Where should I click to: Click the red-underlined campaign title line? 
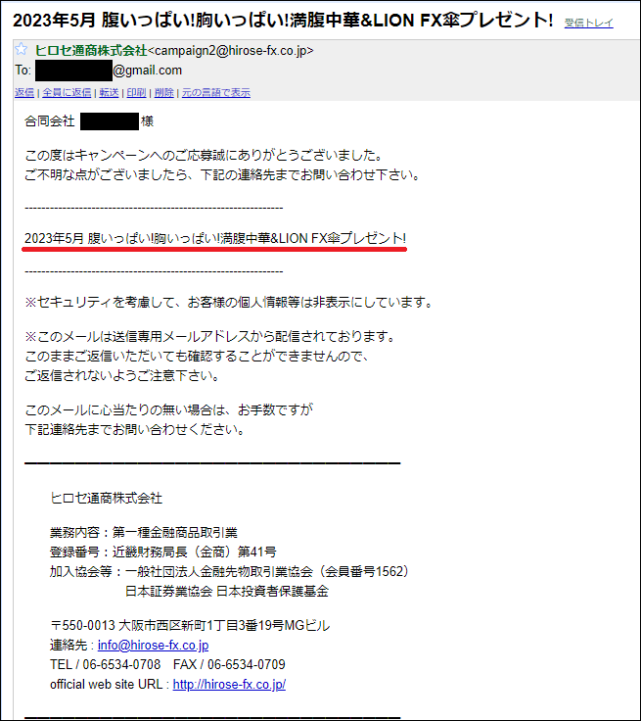tap(215, 238)
